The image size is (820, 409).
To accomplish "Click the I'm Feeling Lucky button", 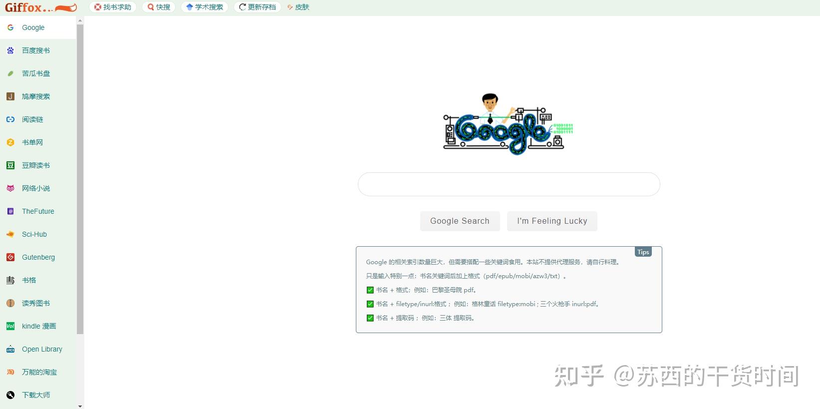I will pyautogui.click(x=552, y=221).
